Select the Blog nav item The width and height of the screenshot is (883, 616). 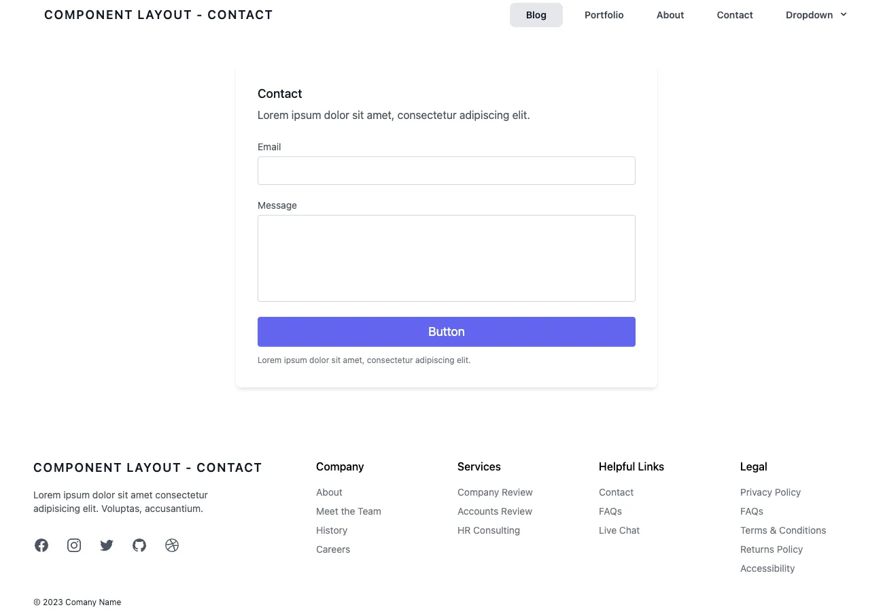tap(536, 15)
